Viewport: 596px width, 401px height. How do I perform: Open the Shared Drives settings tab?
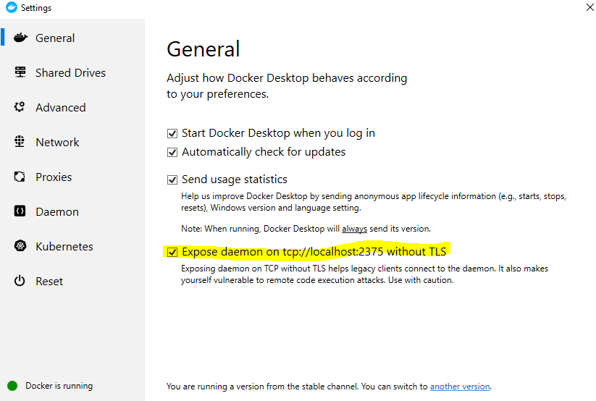click(71, 72)
